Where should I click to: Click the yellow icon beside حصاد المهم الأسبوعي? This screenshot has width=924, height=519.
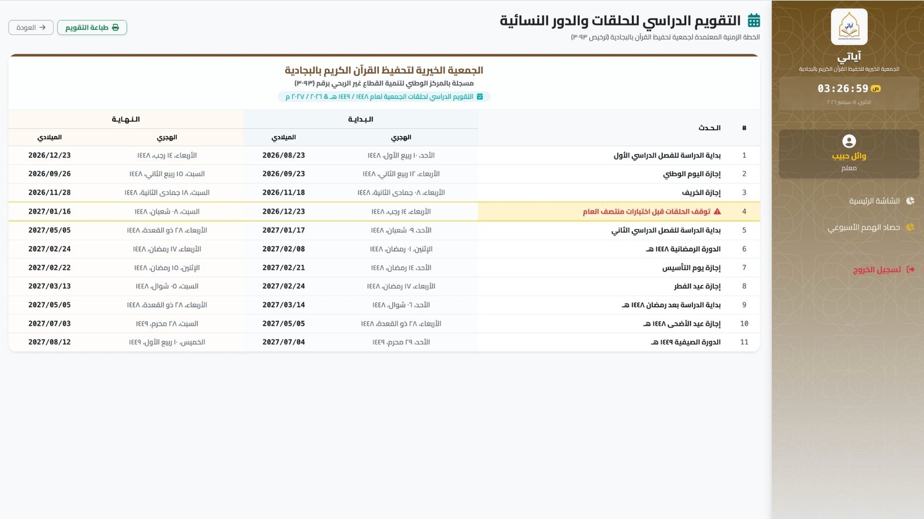click(x=910, y=227)
